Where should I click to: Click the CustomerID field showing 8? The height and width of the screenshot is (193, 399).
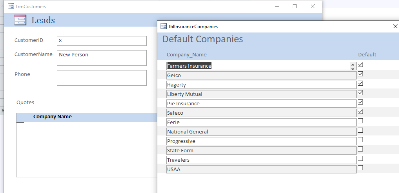point(102,41)
